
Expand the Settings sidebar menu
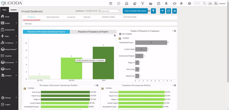coord(9,98)
